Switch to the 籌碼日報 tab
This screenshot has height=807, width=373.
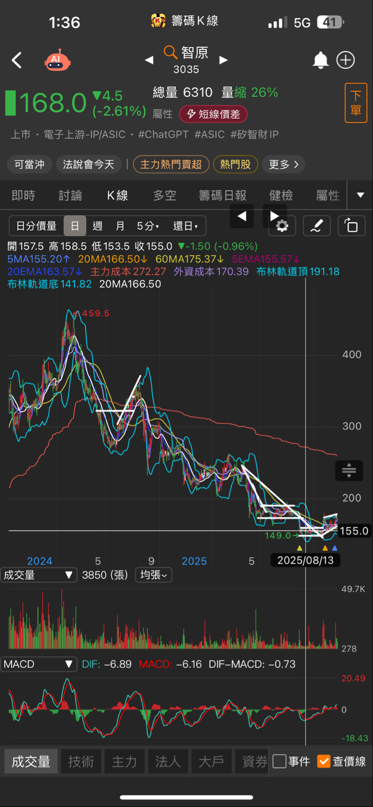223,195
